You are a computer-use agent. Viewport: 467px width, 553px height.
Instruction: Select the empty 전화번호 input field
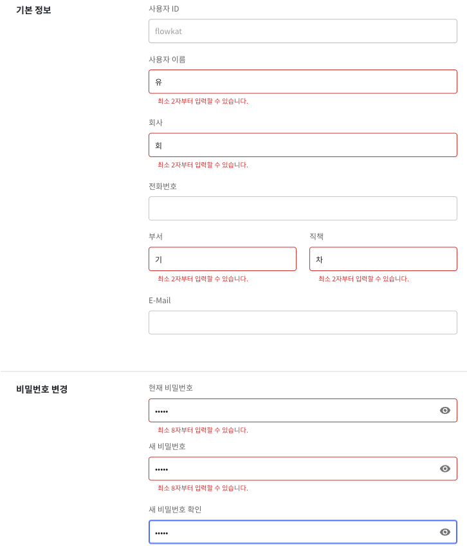(x=302, y=209)
